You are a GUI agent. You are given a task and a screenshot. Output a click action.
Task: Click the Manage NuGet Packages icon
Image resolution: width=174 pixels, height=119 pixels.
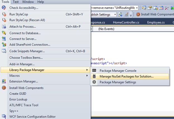tap(95, 76)
